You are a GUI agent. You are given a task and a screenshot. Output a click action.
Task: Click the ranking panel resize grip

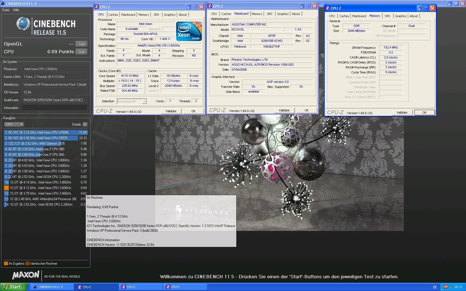pyautogui.click(x=93, y=148)
